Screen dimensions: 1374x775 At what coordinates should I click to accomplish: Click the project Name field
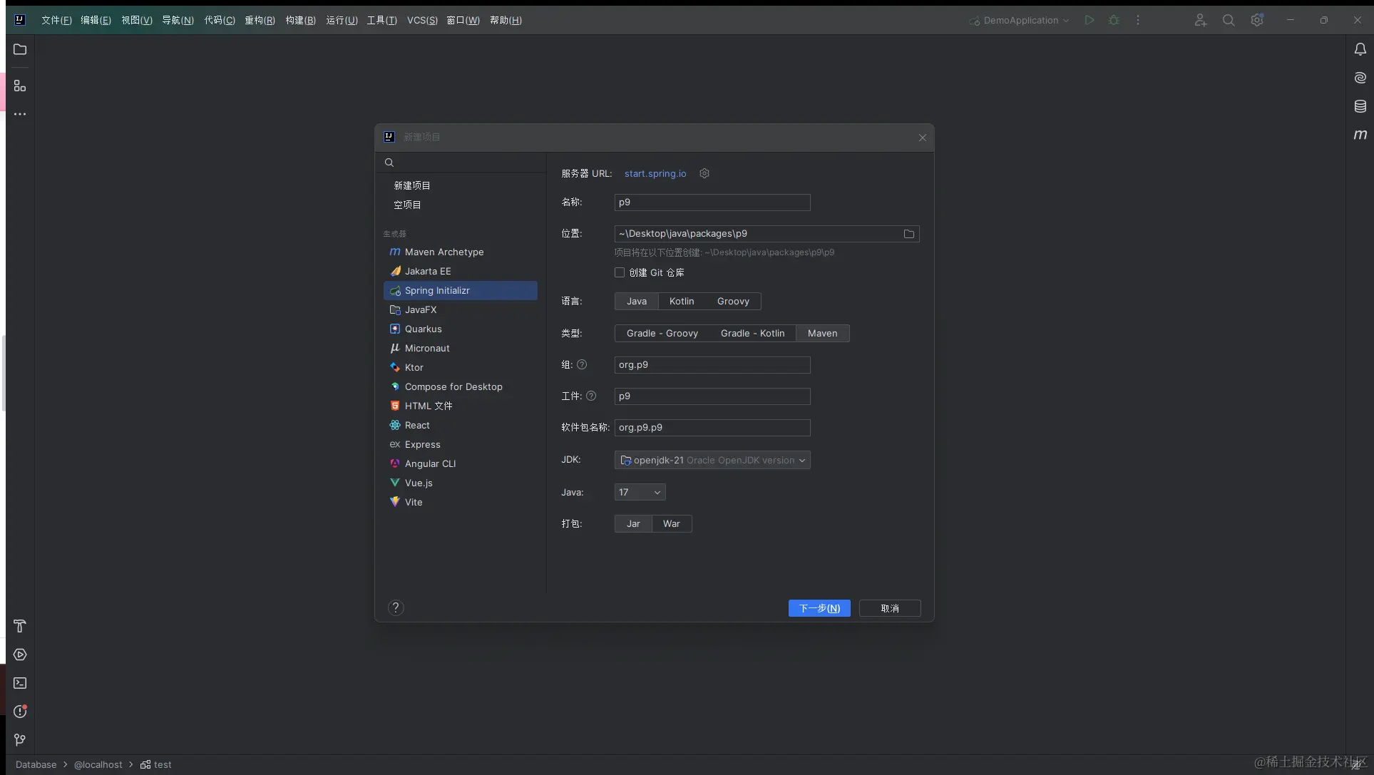click(712, 202)
